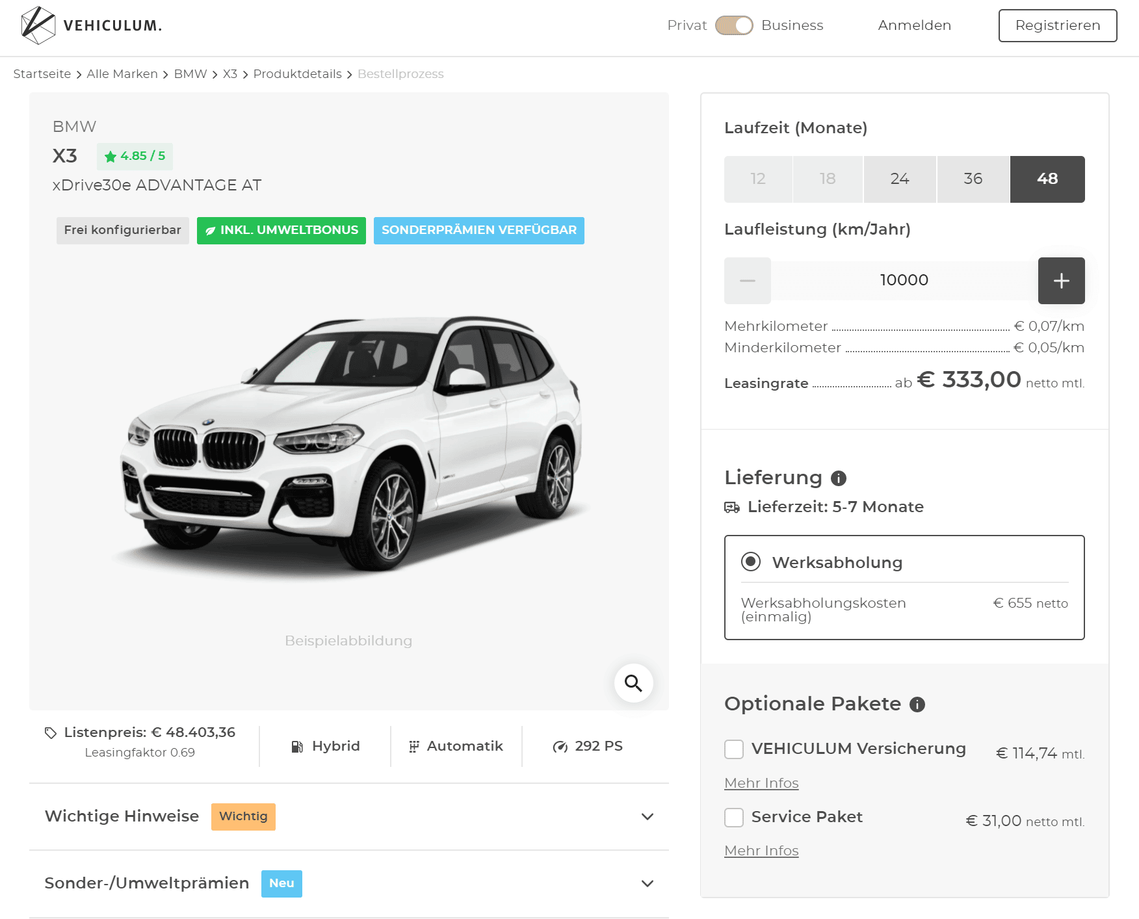Click the delivery truck icon by Lieferzeit

732,508
